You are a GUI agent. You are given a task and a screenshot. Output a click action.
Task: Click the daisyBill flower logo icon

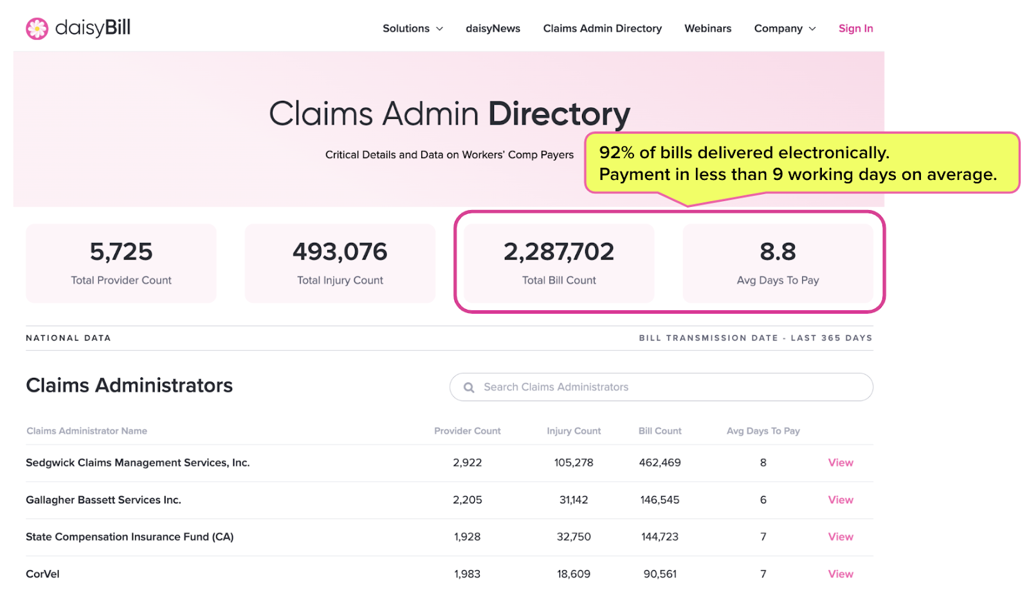37,28
